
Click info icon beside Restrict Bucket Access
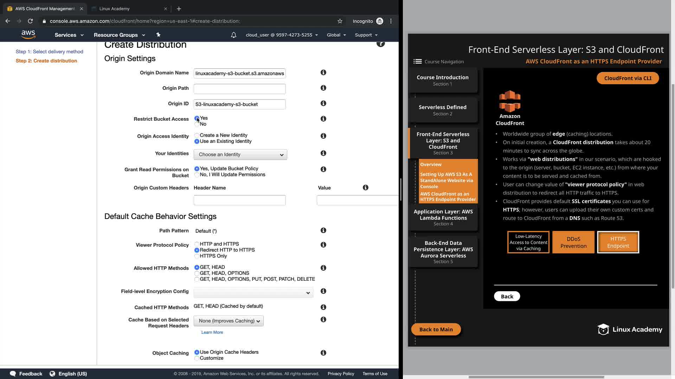[x=323, y=119]
